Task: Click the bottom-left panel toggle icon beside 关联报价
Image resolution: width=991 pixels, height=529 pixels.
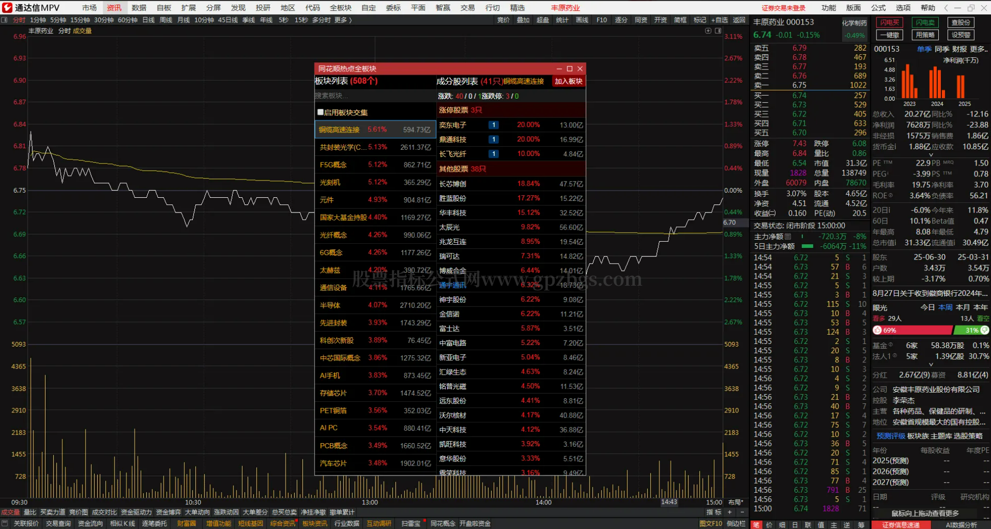Action: point(4,523)
